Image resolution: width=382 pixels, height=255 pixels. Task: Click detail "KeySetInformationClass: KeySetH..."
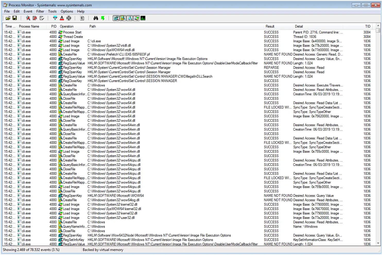point(318,240)
